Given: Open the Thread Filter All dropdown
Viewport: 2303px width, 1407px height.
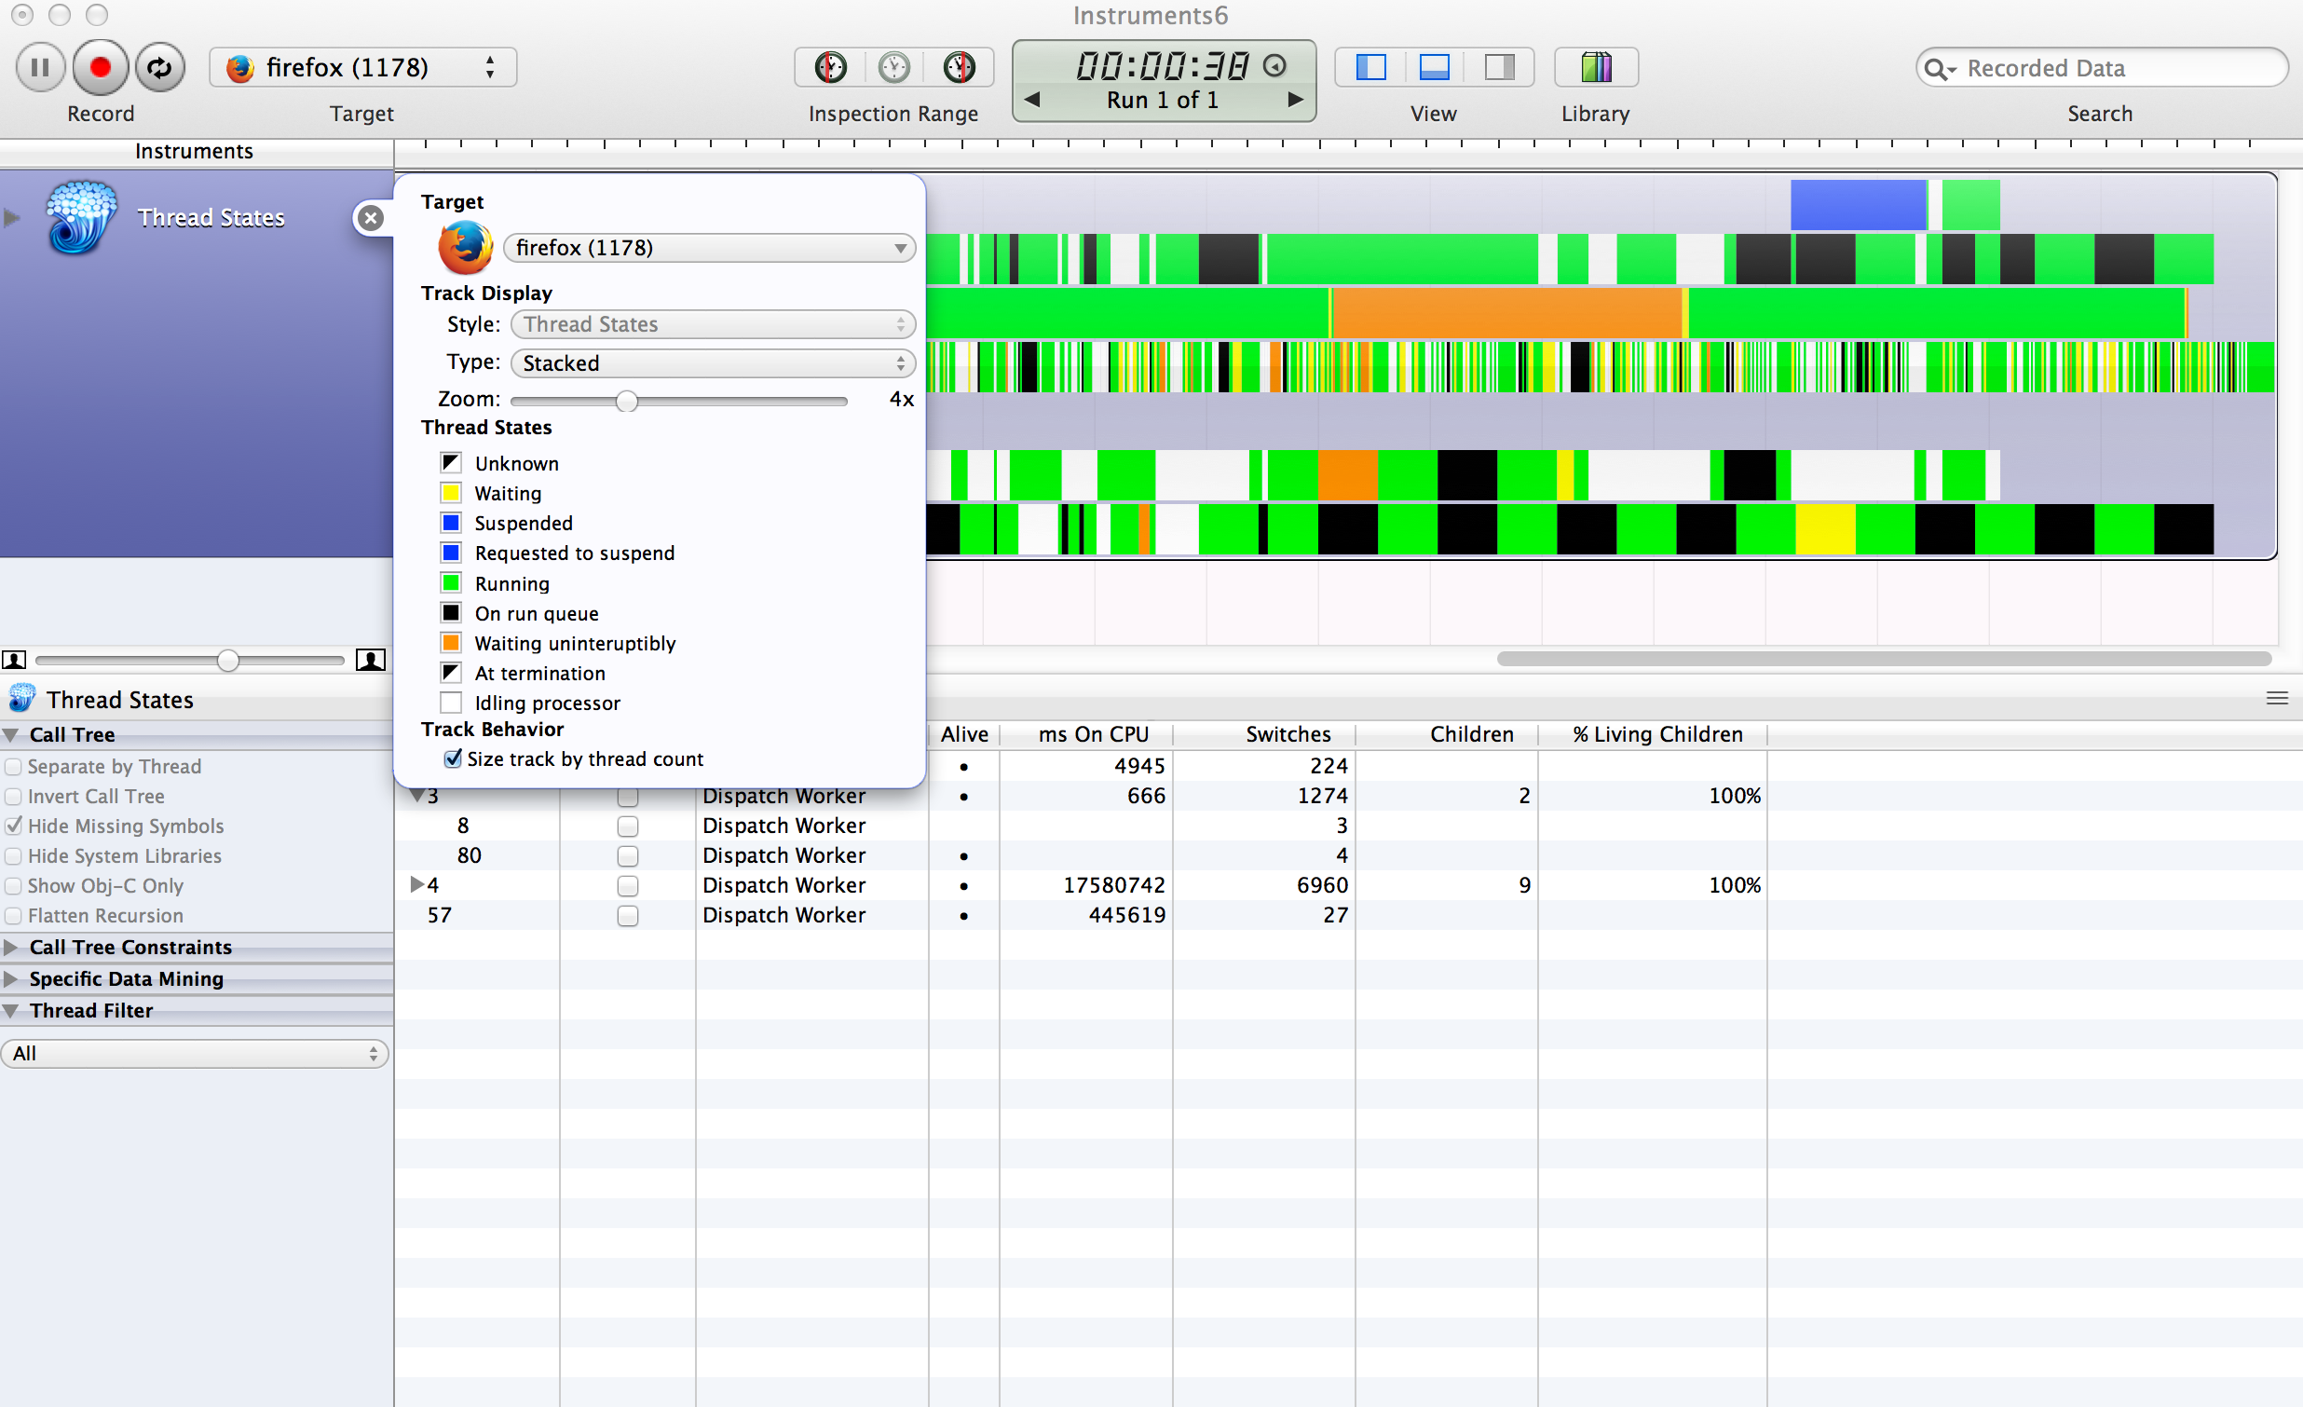Looking at the screenshot, I should [x=195, y=1054].
